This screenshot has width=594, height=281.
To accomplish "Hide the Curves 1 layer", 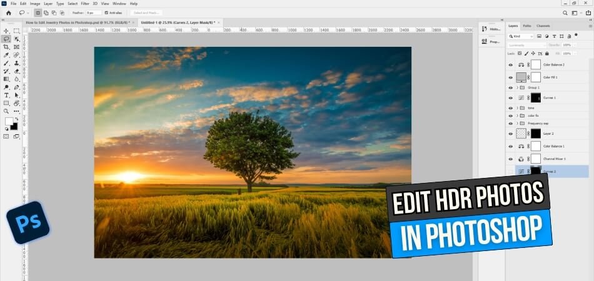I will 510,97.
